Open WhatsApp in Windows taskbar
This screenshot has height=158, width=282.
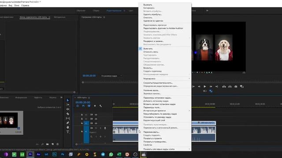pos(111,154)
